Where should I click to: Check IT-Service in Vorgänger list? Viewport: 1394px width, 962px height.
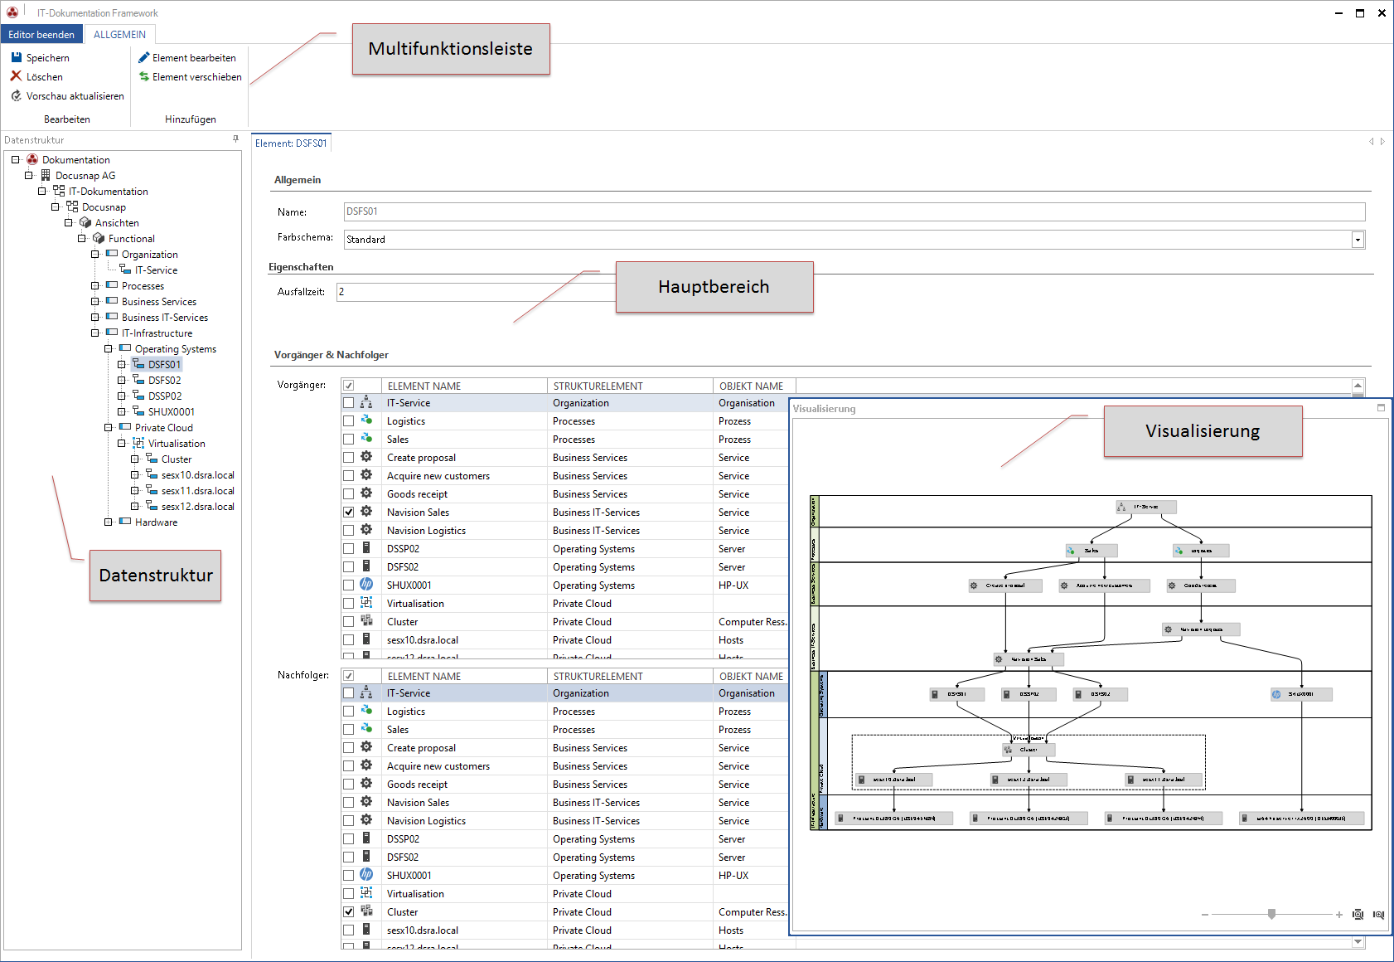click(349, 402)
